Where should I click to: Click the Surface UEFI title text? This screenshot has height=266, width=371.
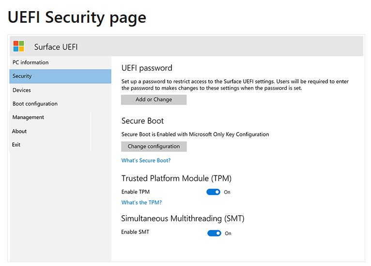click(56, 47)
